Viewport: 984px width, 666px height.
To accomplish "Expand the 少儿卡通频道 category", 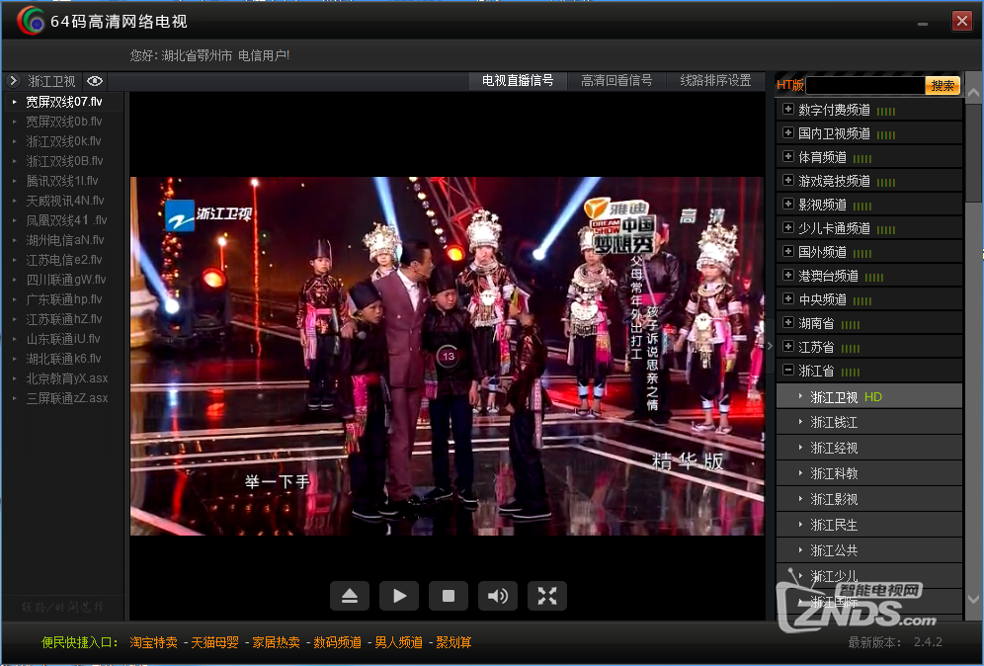I will [x=788, y=228].
